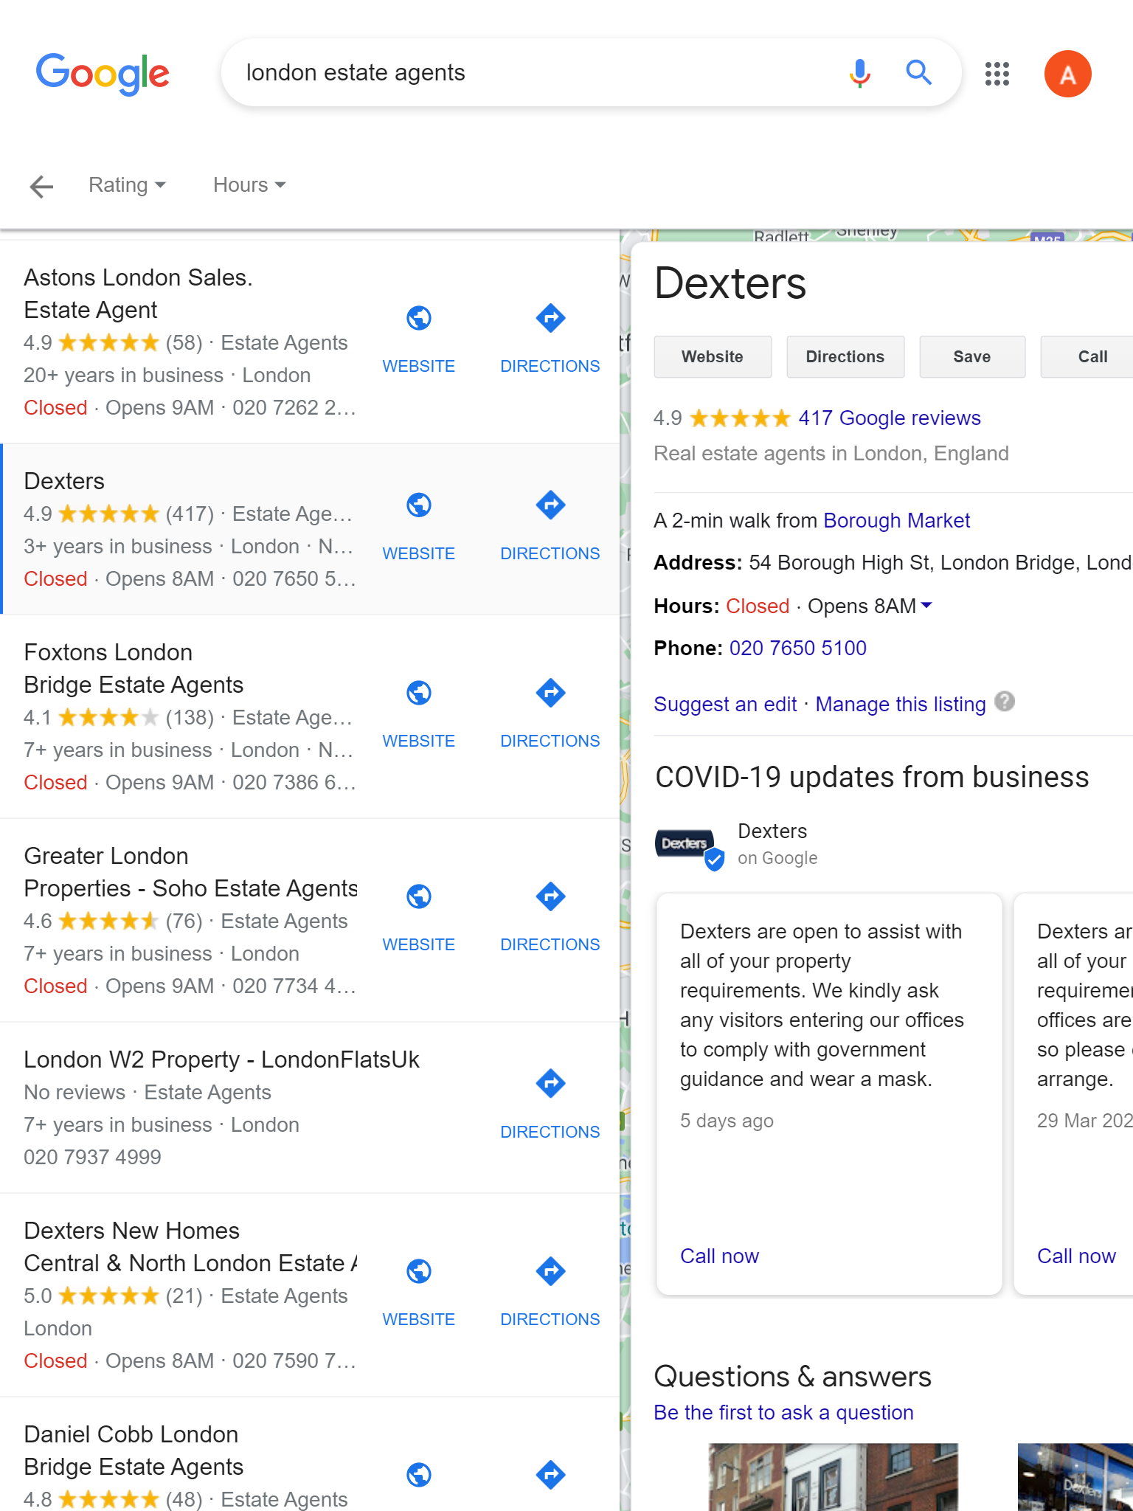Screen dimensions: 1133x1511
Task: Open the Google apps grid
Action: [x=997, y=74]
